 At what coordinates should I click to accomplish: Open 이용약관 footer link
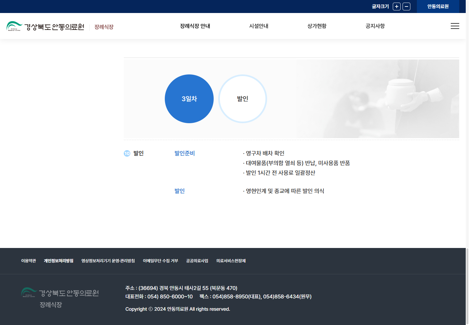point(29,261)
